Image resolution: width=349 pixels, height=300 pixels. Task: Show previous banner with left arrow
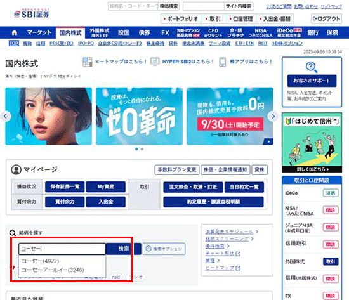[6, 116]
